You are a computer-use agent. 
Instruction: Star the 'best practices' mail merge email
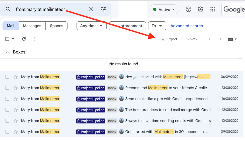tap(16, 110)
